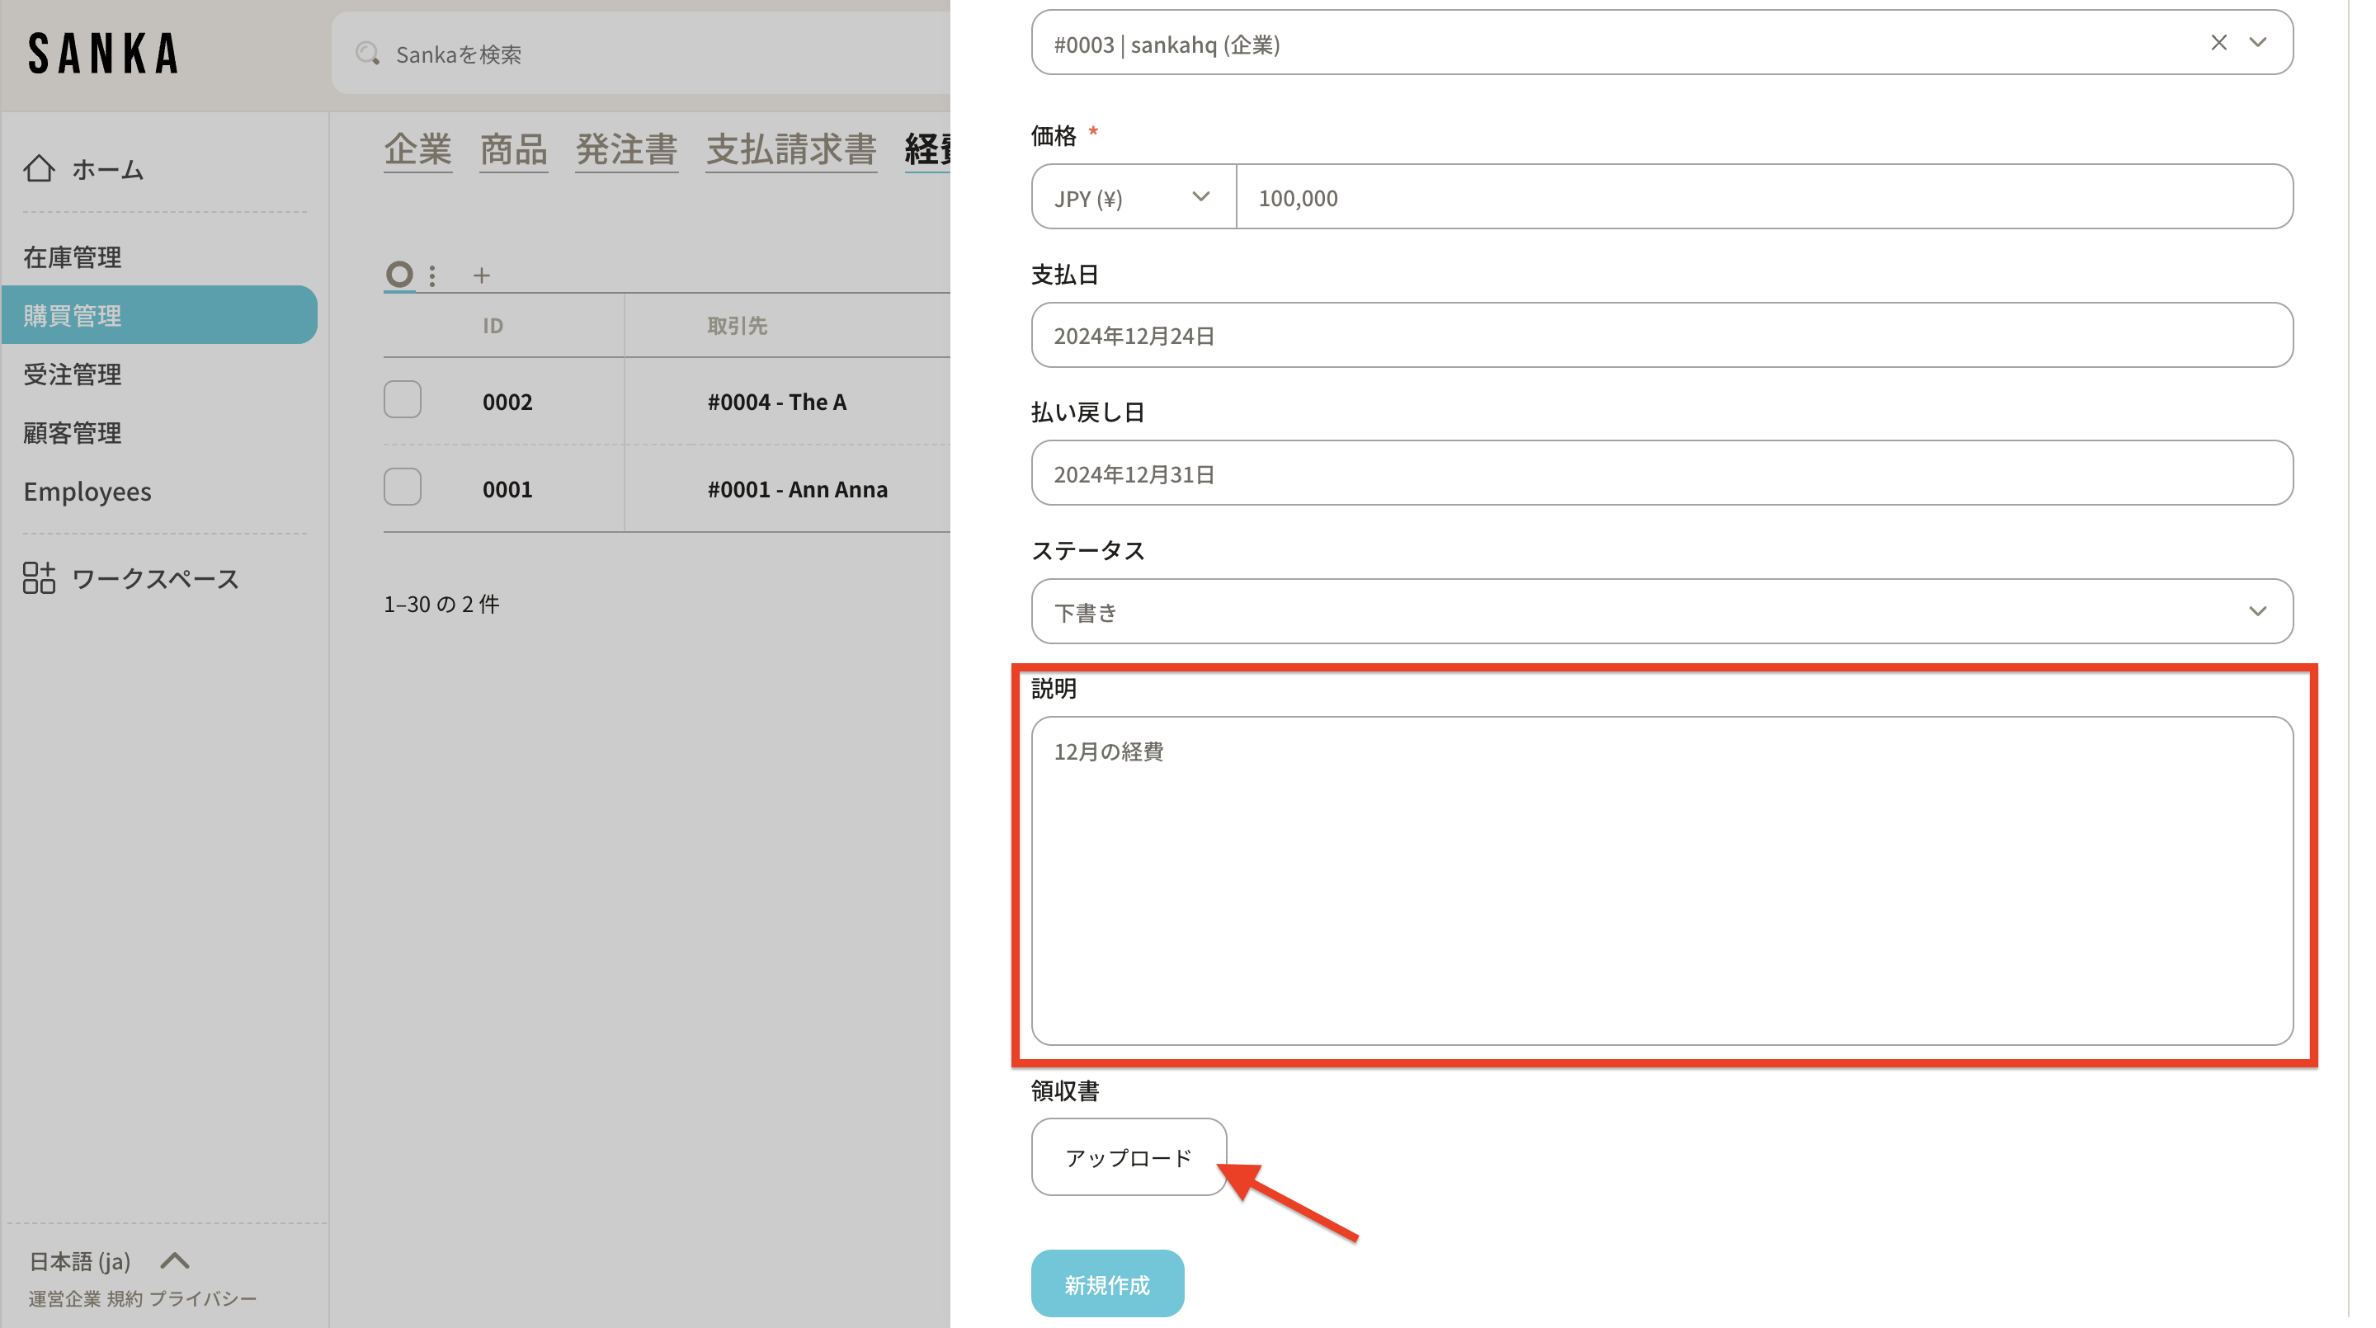The image size is (2376, 1328).
Task: Click the workspace grid icon
Action: coord(39,578)
